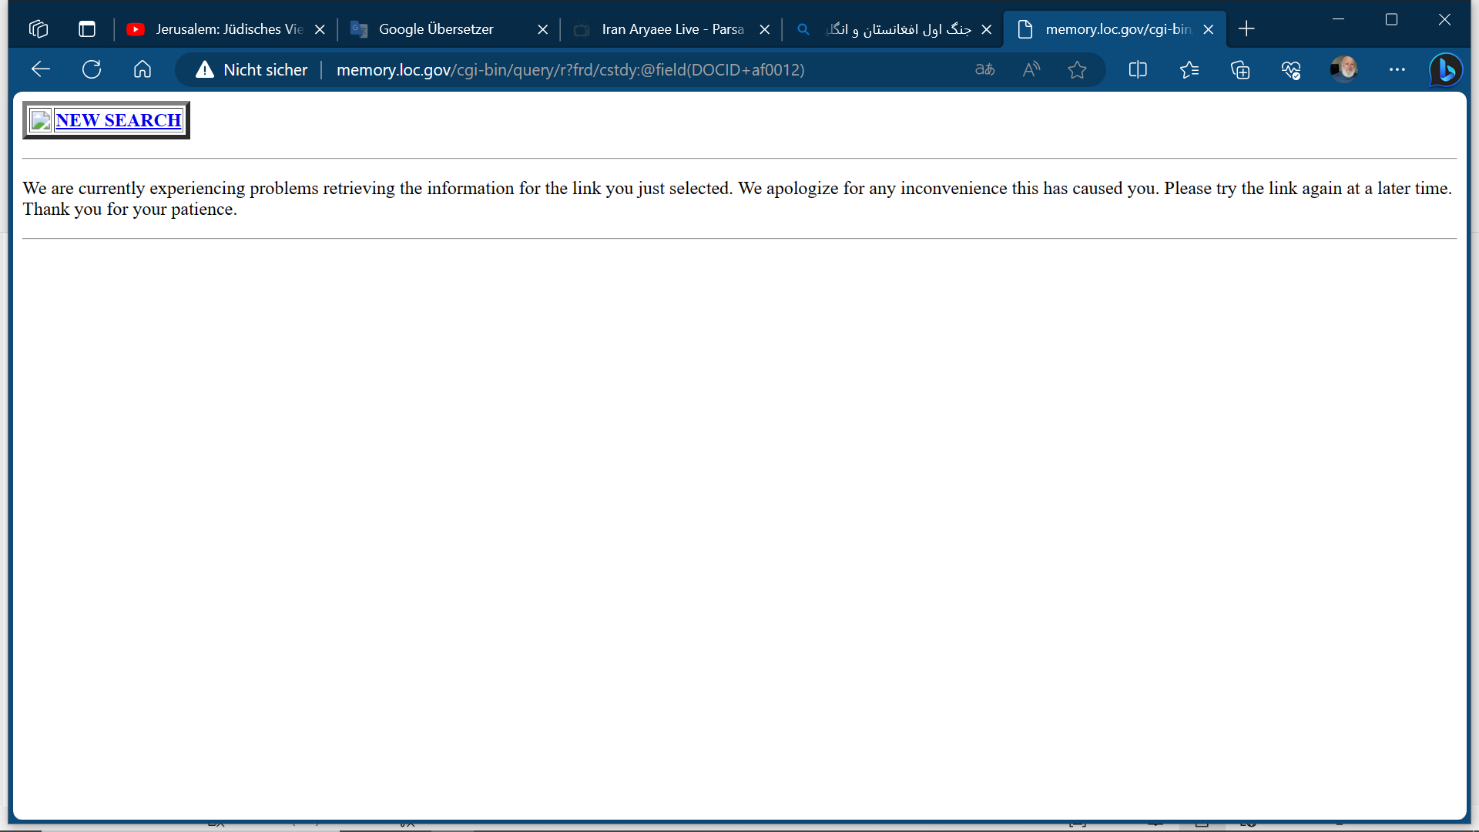Open the Bing Copilot sidebar
Screen dimensions: 1479x832
pos(1445,70)
